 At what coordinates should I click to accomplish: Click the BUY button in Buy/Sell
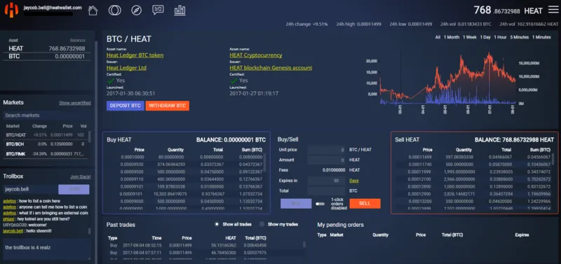[x=296, y=203]
